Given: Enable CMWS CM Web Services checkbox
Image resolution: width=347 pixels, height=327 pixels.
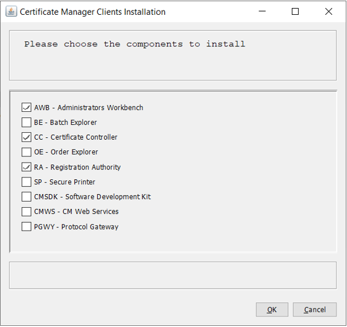Looking at the screenshot, I should (26, 211).
